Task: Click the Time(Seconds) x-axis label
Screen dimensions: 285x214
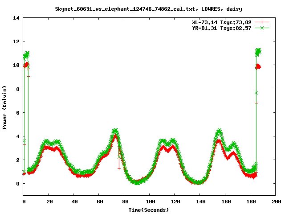Action: (148, 210)
